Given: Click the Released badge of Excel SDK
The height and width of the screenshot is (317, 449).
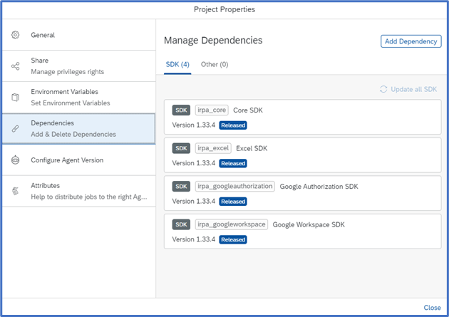Looking at the screenshot, I should (233, 163).
